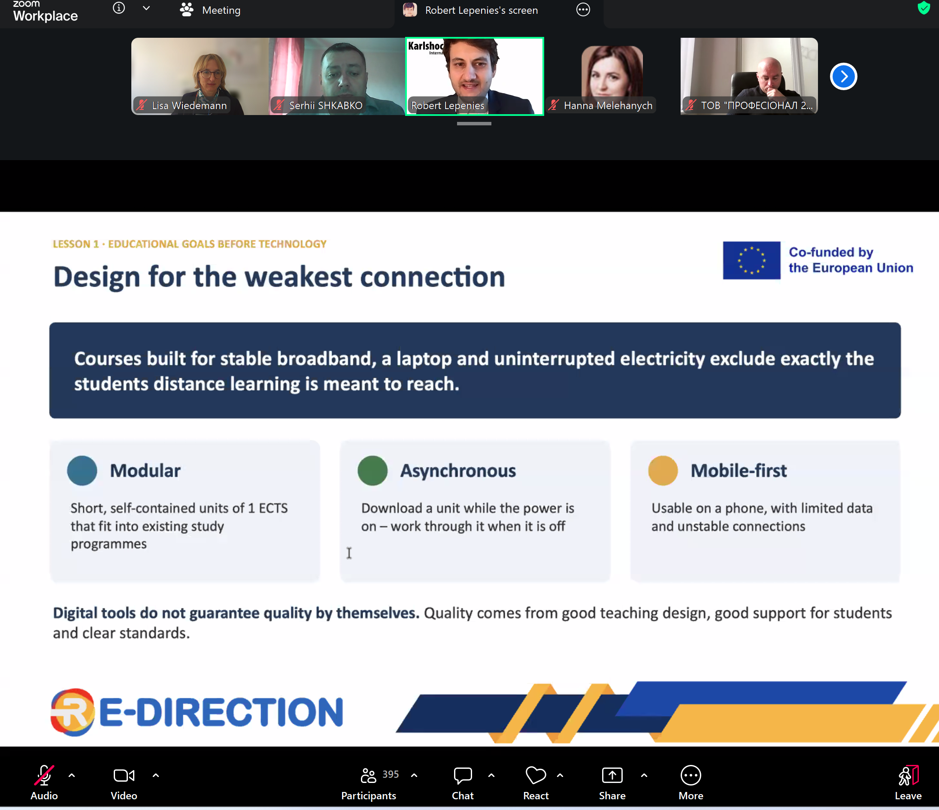Check the green encryption shield icon
This screenshot has width=939, height=810.
coord(924,8)
